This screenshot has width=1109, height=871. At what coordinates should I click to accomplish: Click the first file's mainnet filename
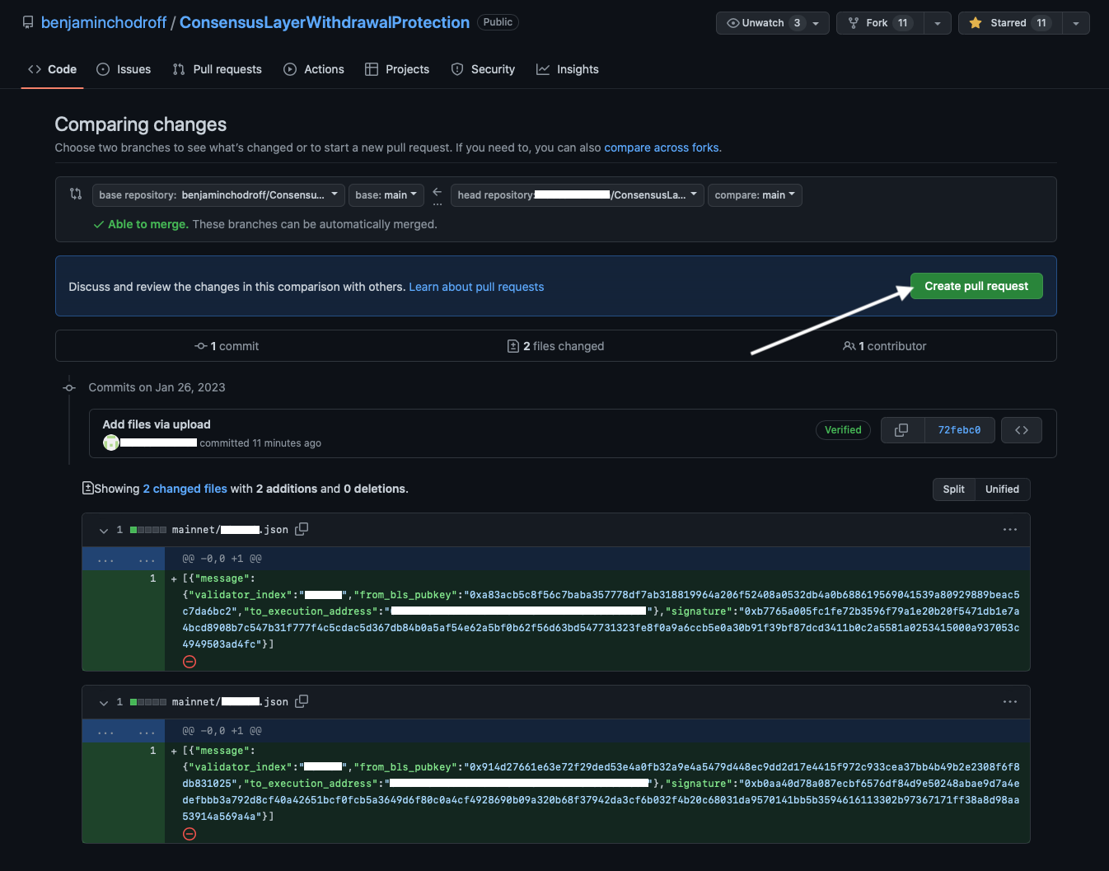pos(230,530)
